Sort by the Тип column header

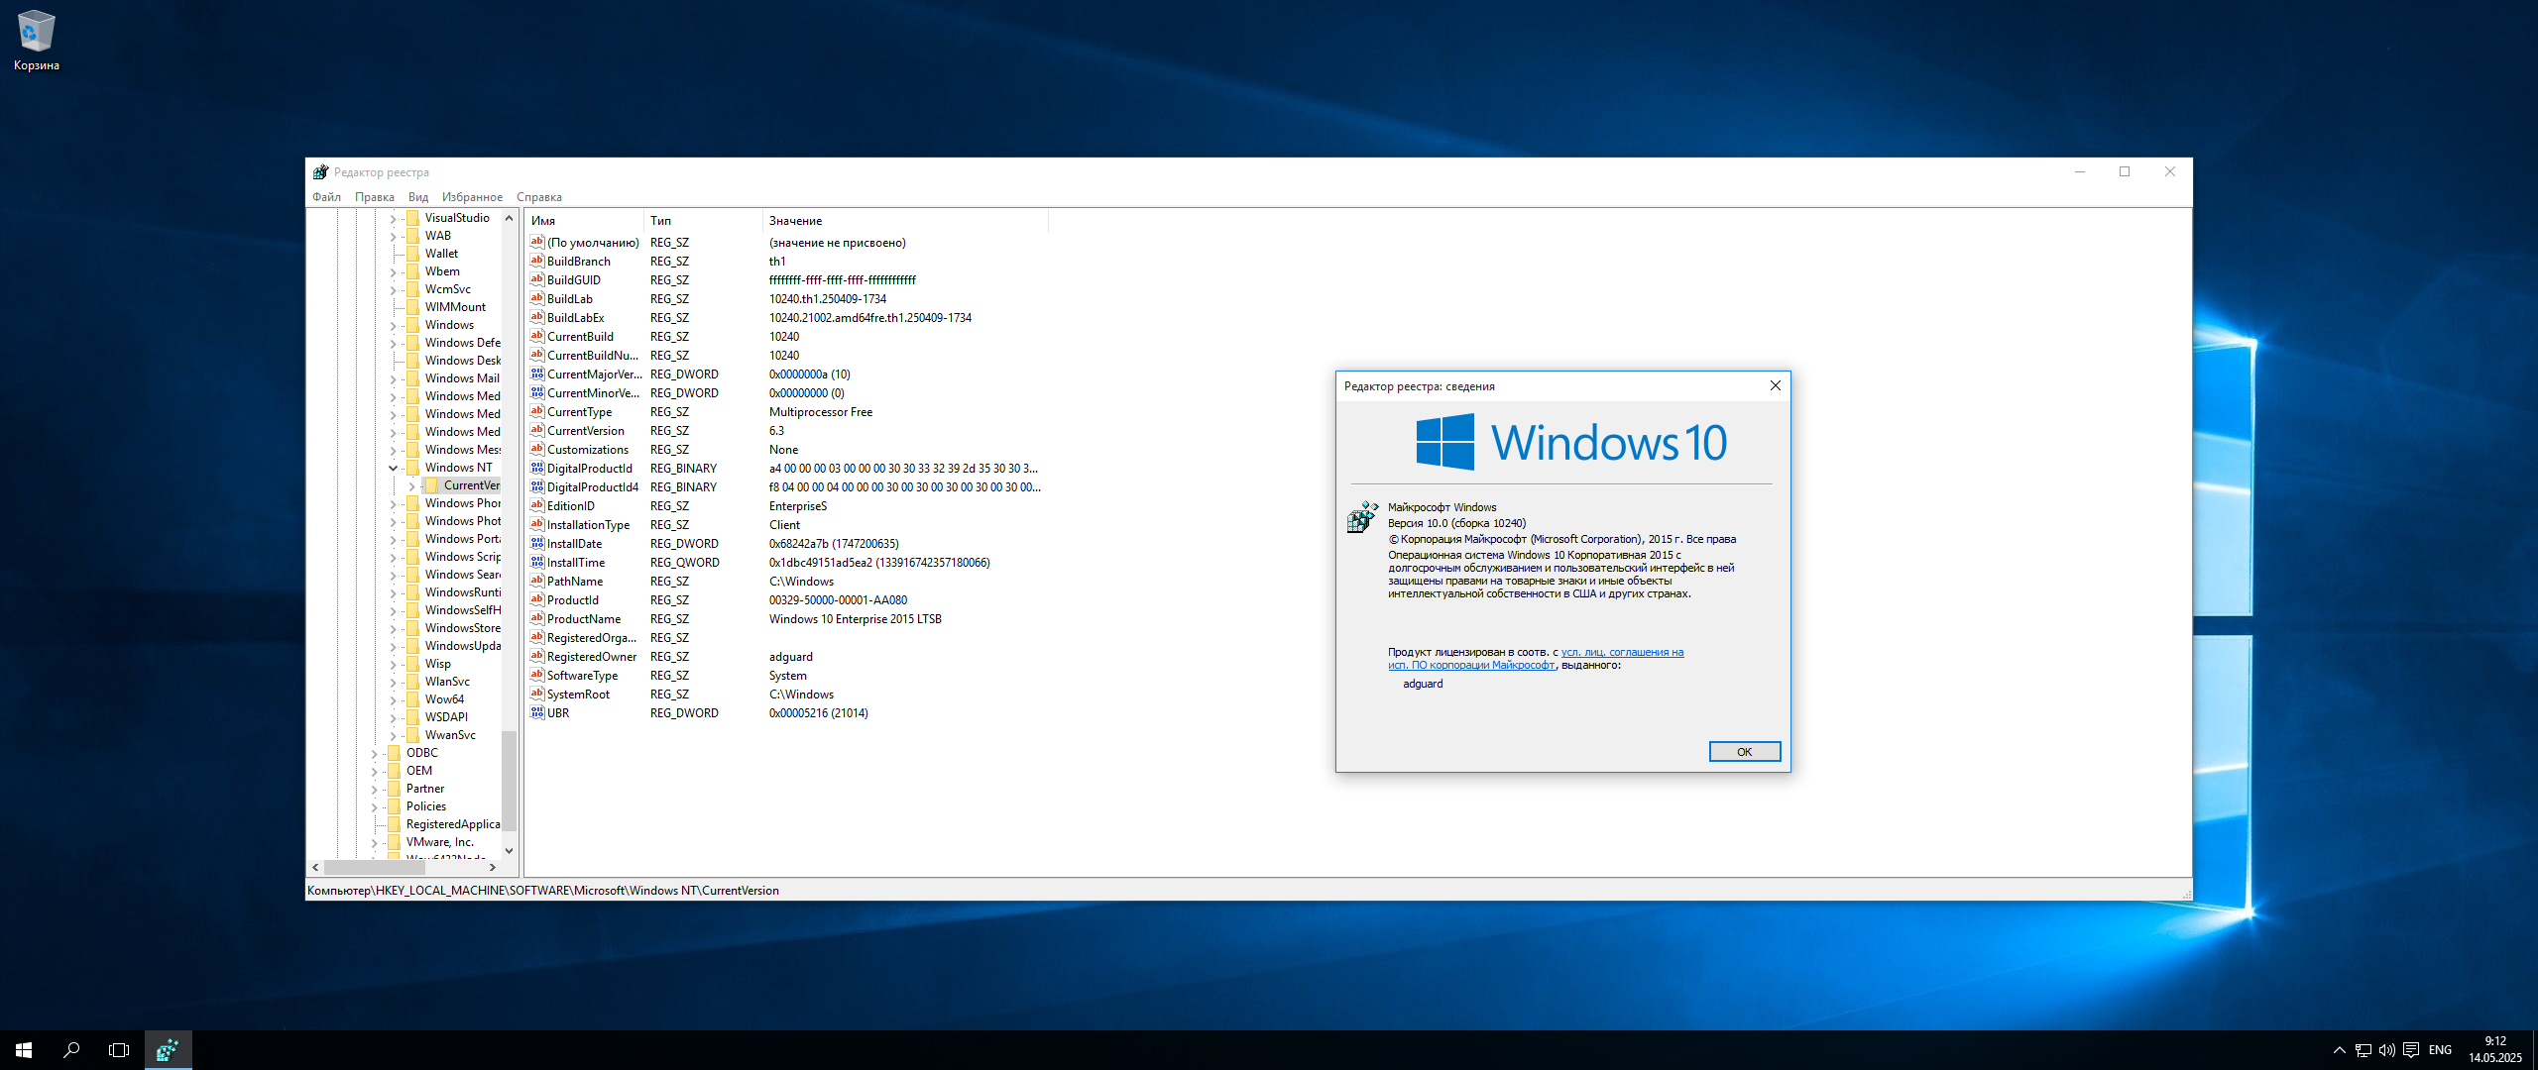(703, 220)
